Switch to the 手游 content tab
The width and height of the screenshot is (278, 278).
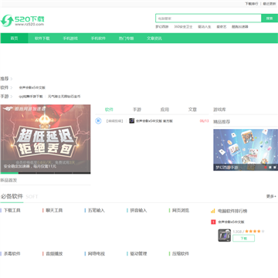(x=137, y=110)
